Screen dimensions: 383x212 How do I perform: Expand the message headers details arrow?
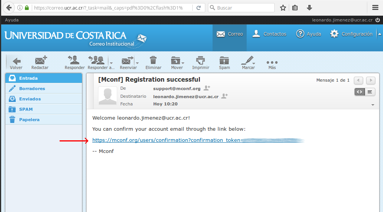click(x=373, y=105)
